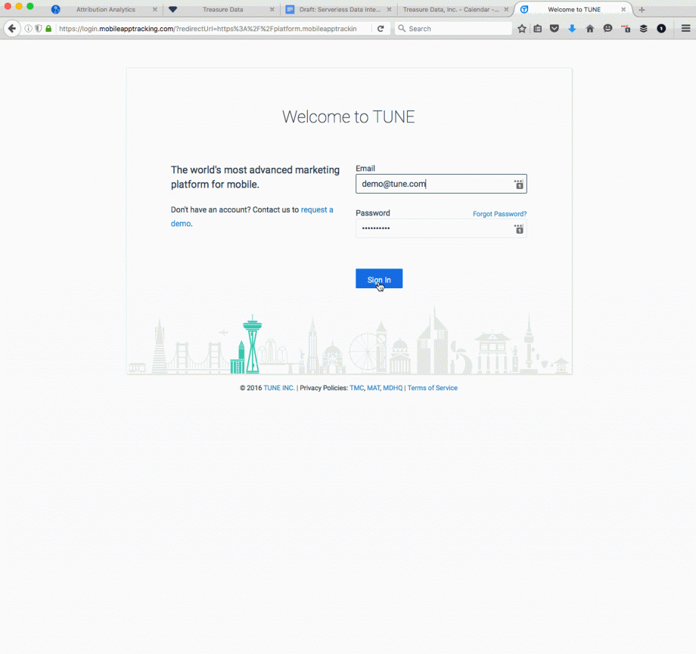Open the Terms of Service link
This screenshot has height=654, width=696.
pos(432,388)
